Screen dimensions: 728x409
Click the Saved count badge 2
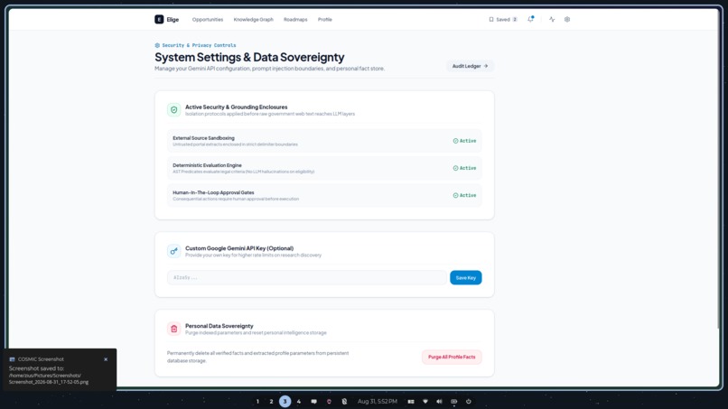515,20
